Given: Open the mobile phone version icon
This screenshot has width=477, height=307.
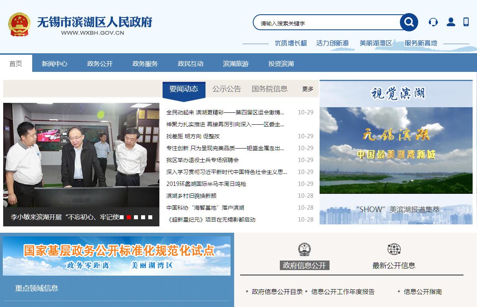Looking at the screenshot, I should coord(466,22).
